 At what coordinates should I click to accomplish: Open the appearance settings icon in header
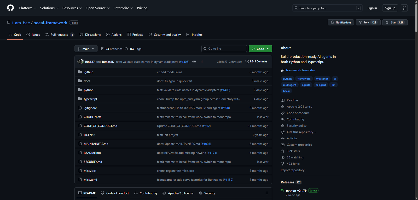(404, 8)
